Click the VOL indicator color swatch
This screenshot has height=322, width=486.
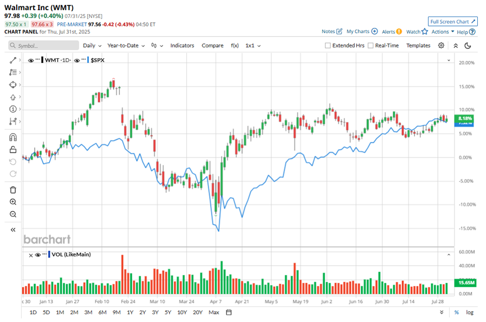pos(49,254)
